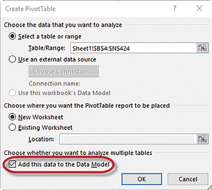Confirm with the OK button
This screenshot has height=190, width=212.
141,179
